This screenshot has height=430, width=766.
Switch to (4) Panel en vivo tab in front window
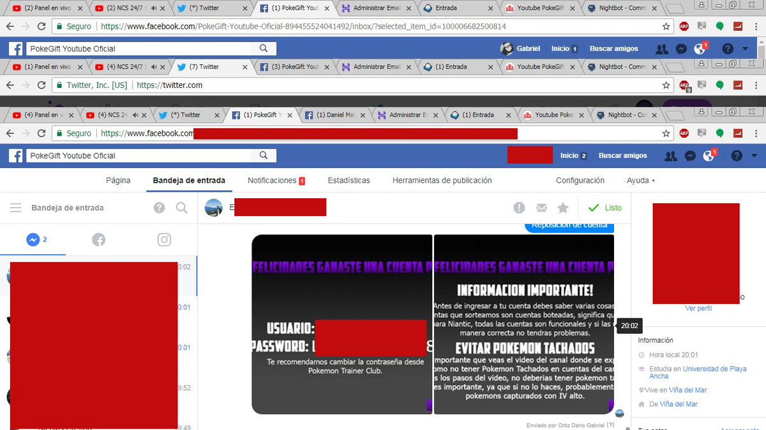(42, 115)
